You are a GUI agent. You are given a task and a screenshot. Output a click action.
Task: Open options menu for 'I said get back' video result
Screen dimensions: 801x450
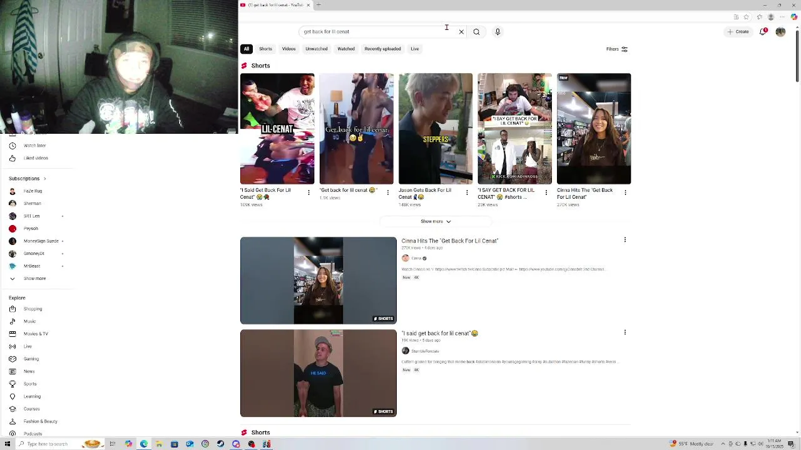625,332
